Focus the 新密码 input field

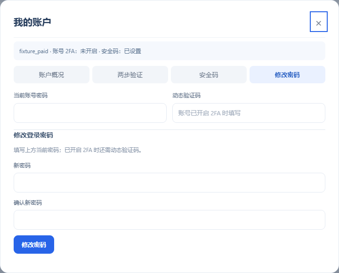pos(169,183)
